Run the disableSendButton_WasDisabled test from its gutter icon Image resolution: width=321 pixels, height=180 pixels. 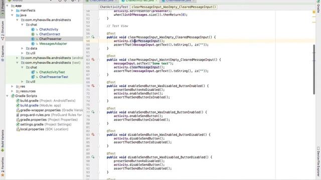(93, 157)
